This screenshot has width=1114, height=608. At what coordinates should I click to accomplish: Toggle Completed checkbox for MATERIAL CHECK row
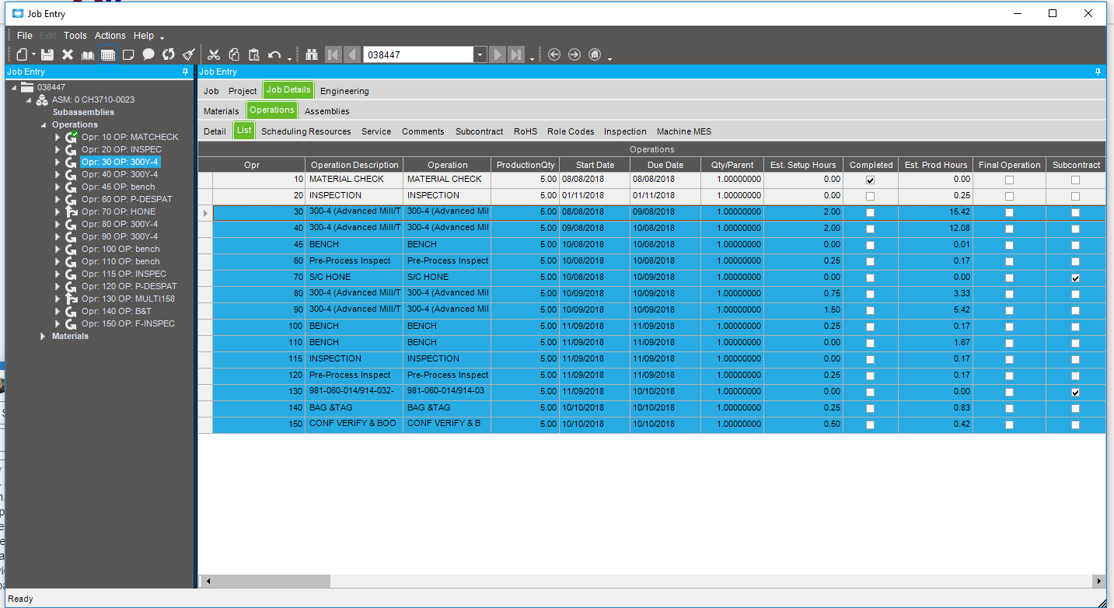click(x=870, y=180)
